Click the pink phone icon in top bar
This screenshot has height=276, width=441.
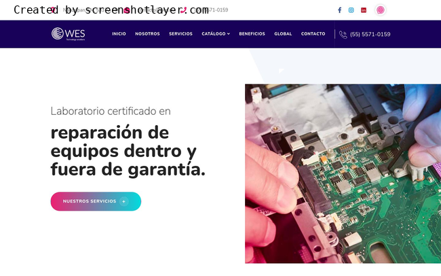[x=183, y=10]
